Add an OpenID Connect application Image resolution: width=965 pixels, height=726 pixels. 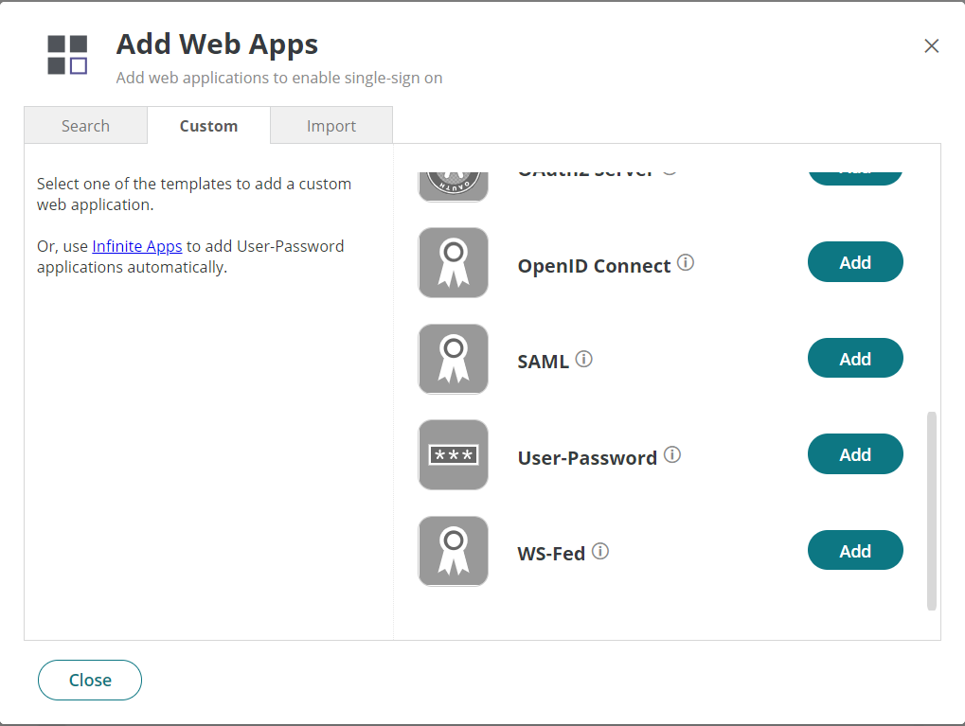point(854,262)
